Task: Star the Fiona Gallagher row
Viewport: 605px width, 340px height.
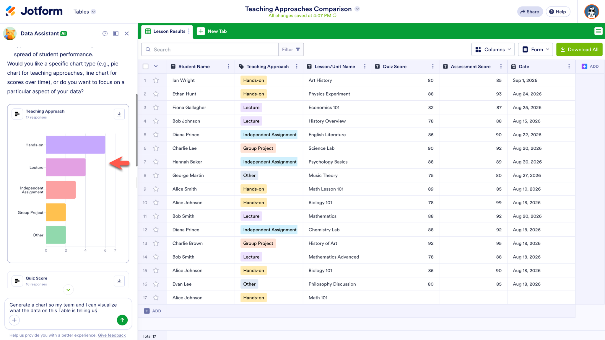Action: 156,107
